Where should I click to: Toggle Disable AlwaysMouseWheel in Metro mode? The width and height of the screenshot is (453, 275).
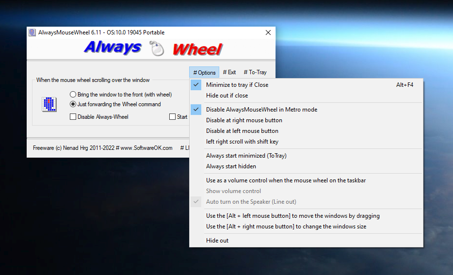(306, 110)
